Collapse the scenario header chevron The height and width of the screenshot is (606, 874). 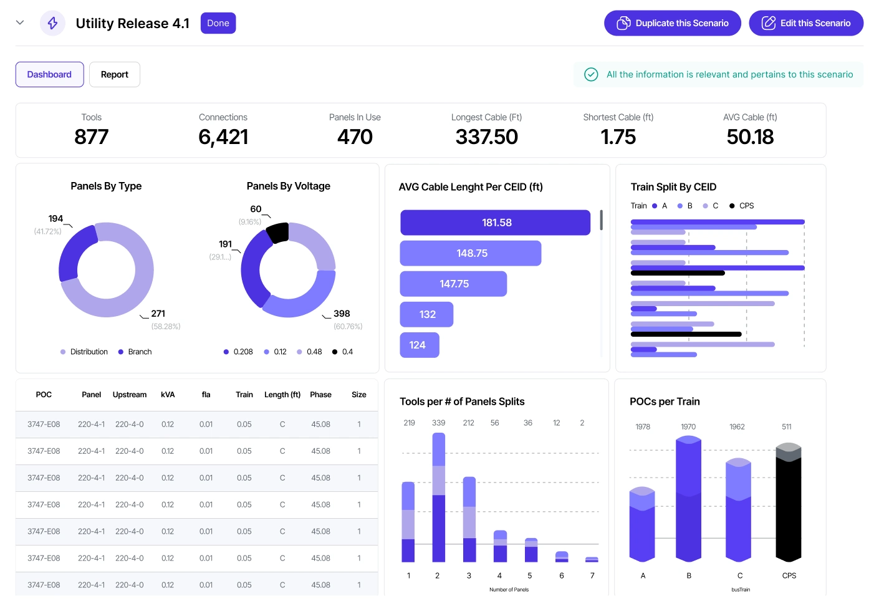pos(20,22)
